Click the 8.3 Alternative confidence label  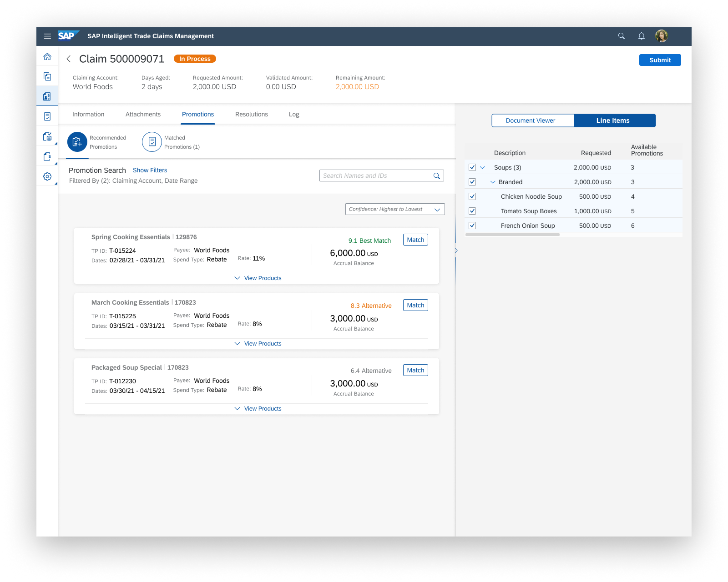tap(371, 306)
